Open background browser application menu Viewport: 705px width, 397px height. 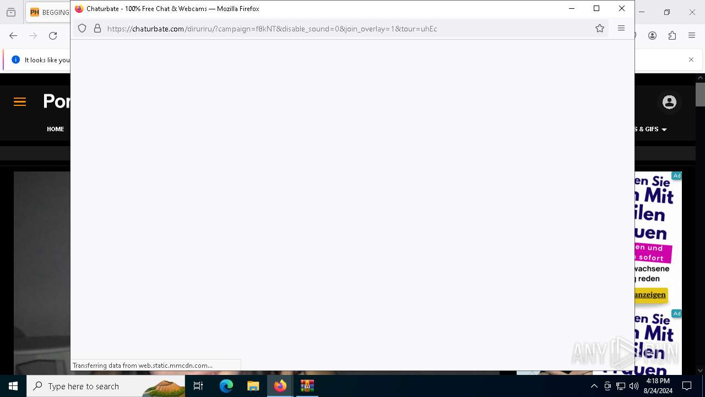[692, 36]
